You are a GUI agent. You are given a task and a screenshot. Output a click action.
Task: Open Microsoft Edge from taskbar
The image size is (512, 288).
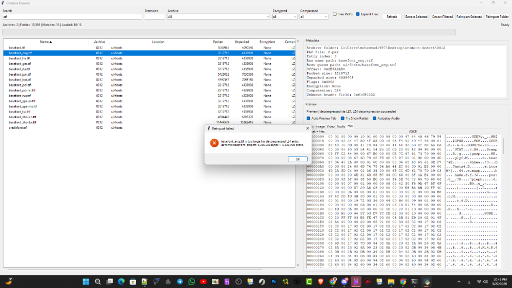[121, 281]
